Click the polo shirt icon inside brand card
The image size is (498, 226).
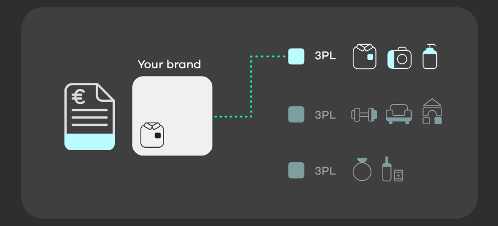pos(152,135)
